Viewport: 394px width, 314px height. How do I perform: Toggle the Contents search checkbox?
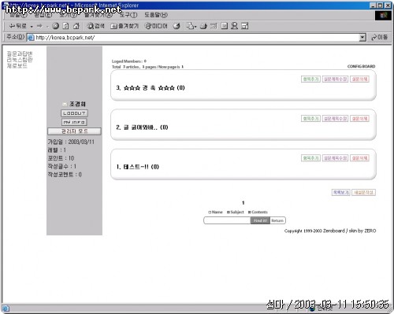pos(249,212)
